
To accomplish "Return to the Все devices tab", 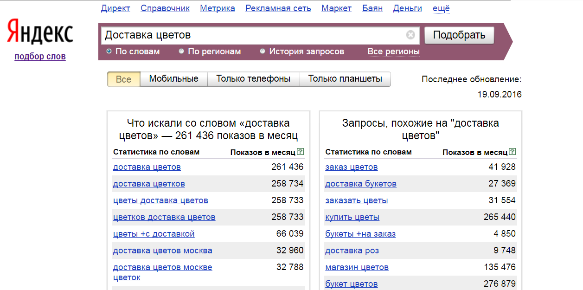I will click(123, 79).
